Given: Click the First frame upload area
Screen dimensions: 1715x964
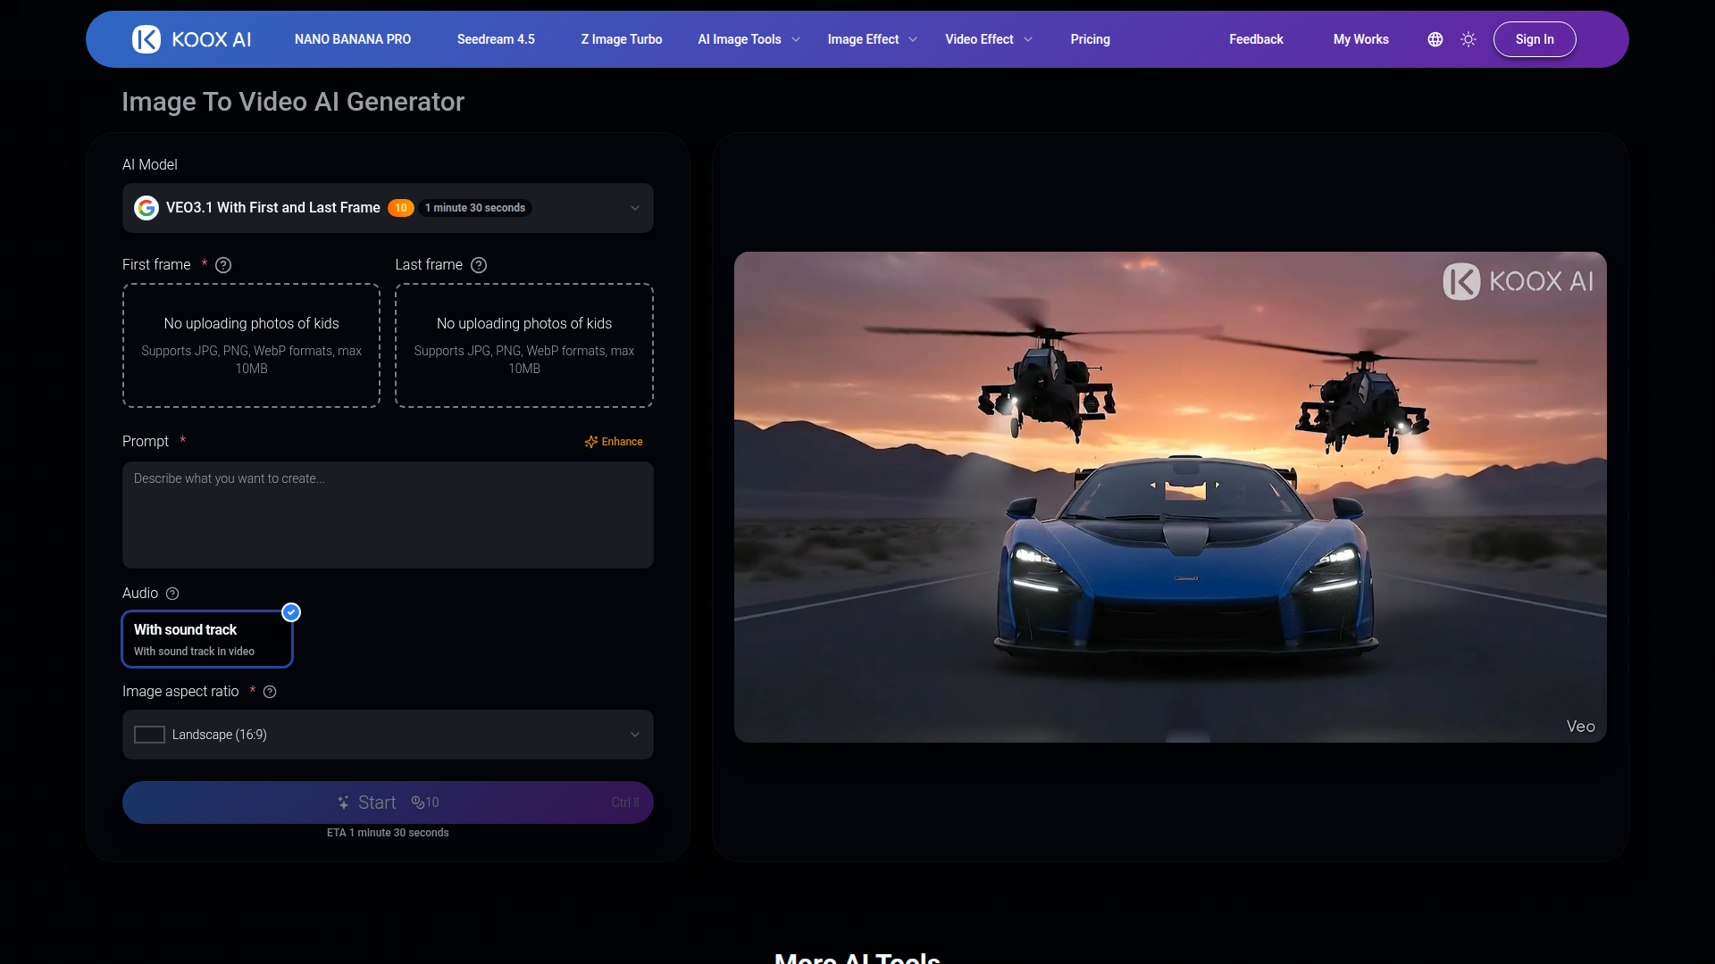Looking at the screenshot, I should (251, 345).
